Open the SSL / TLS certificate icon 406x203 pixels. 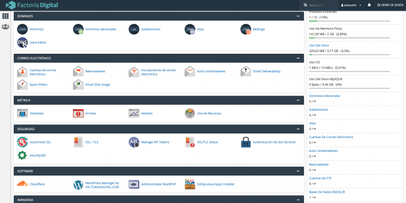78,142
